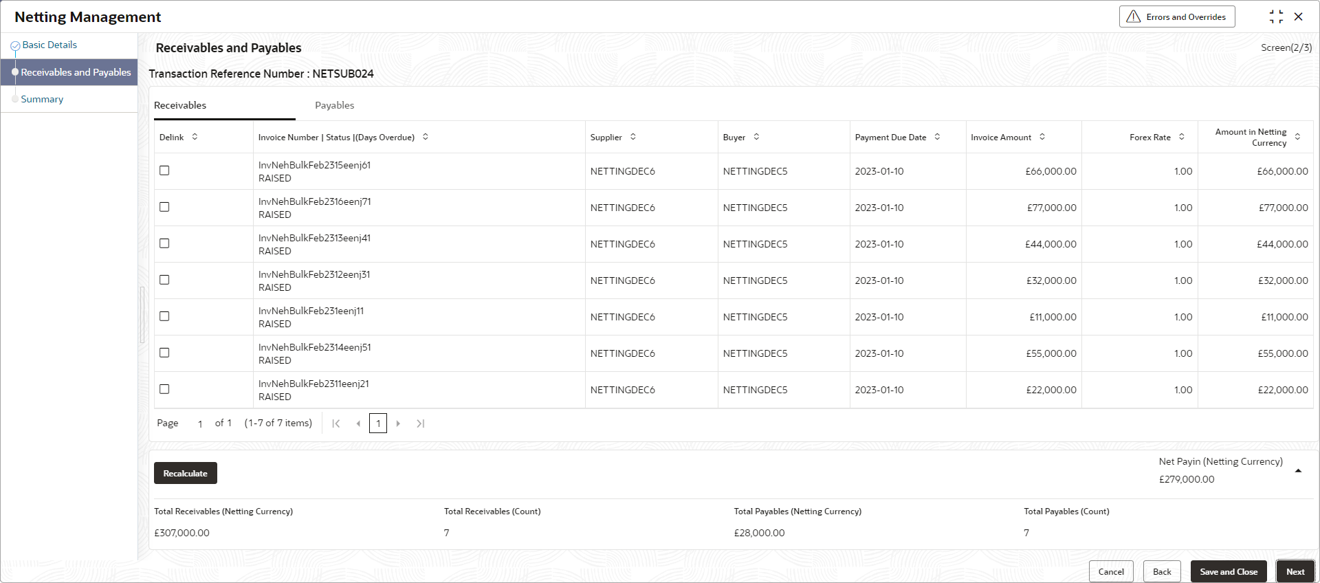Click invoice number InvNehBulkFeb2314eenj51

coord(314,347)
